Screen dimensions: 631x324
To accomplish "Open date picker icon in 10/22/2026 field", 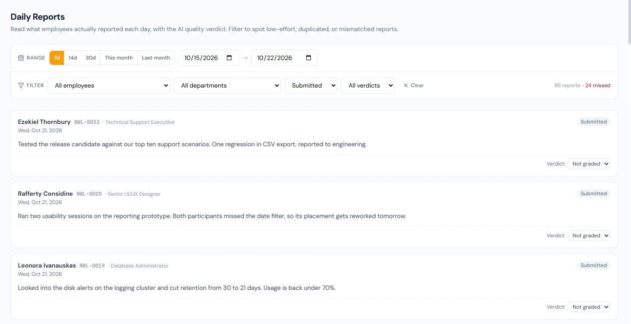I will [308, 58].
